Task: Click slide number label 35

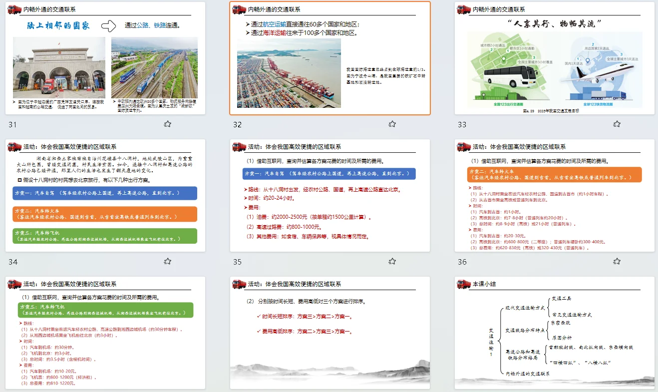Action: (x=237, y=262)
